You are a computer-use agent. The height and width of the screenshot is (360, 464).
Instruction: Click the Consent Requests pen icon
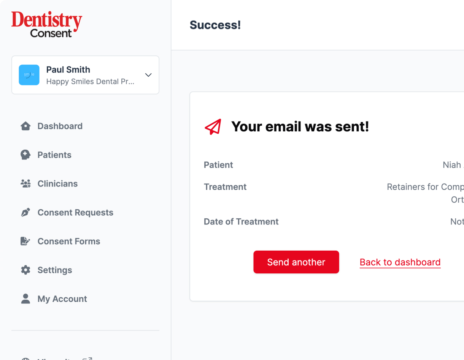pyautogui.click(x=25, y=213)
